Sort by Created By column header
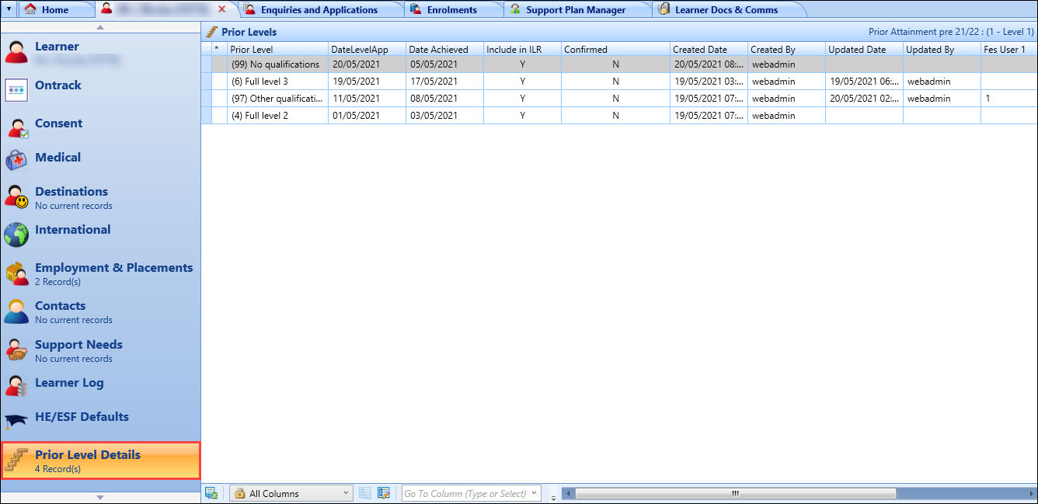This screenshot has height=504, width=1038. (x=786, y=49)
